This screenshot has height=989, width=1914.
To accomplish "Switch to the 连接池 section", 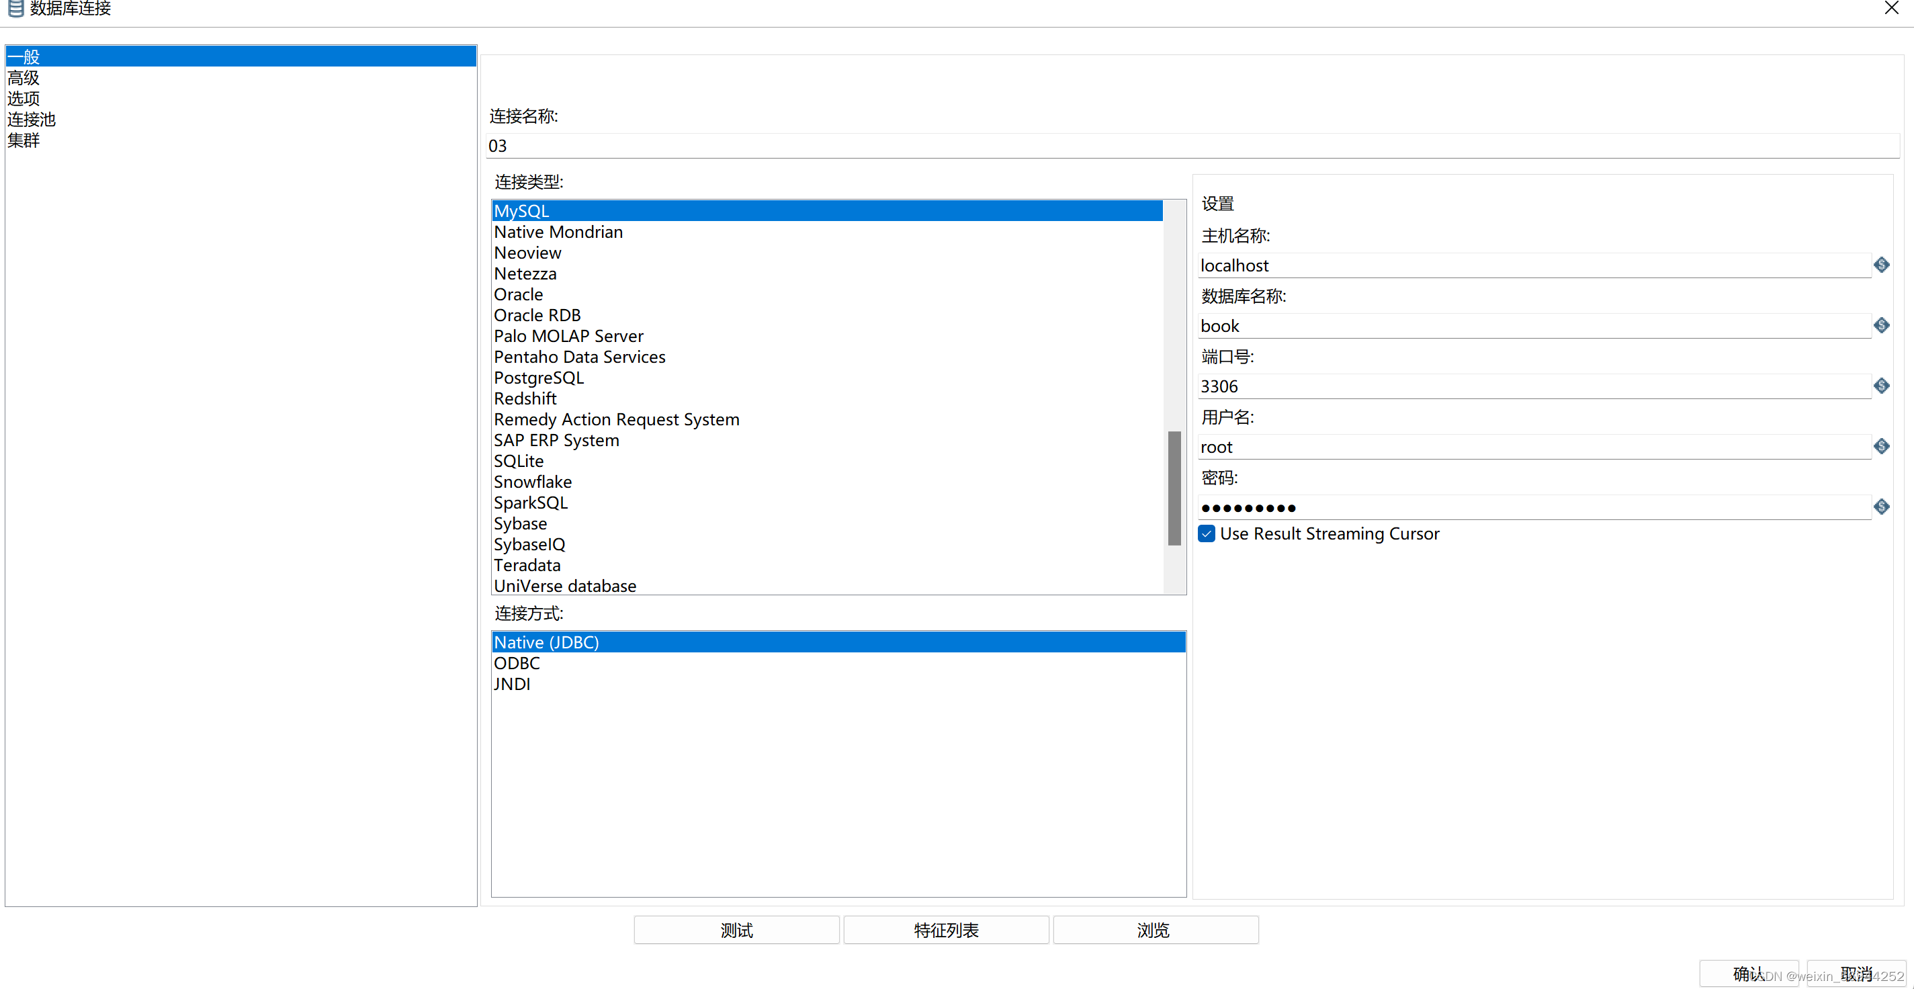I will point(31,119).
